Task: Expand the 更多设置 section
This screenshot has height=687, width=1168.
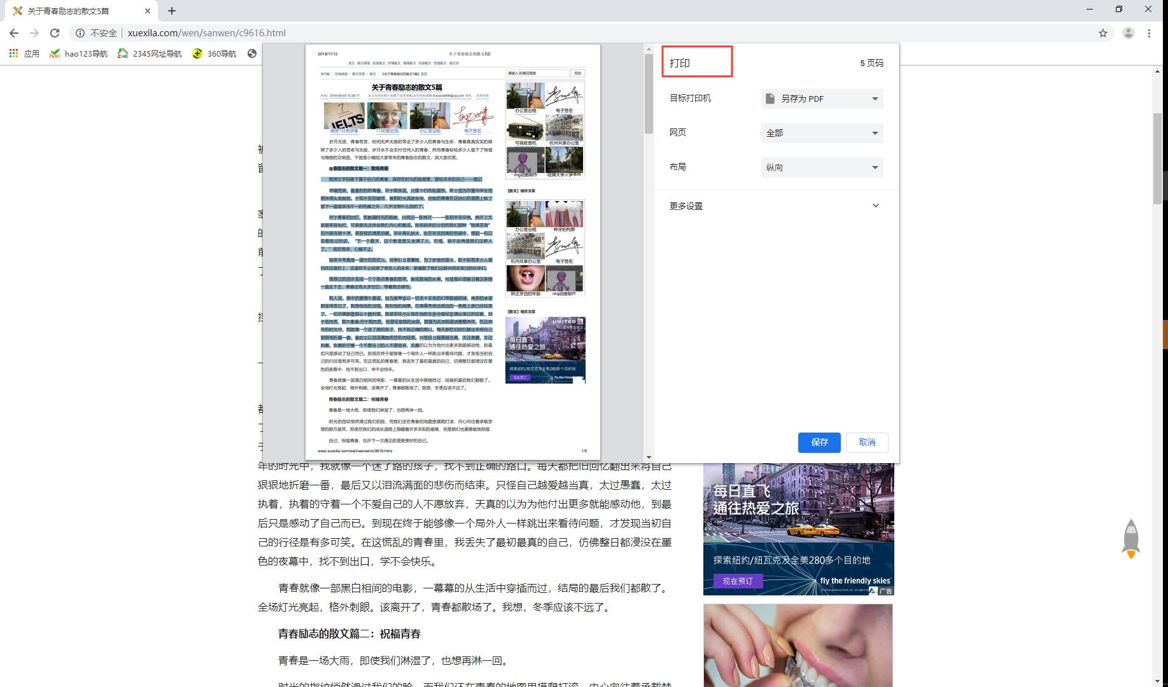Action: (776, 206)
